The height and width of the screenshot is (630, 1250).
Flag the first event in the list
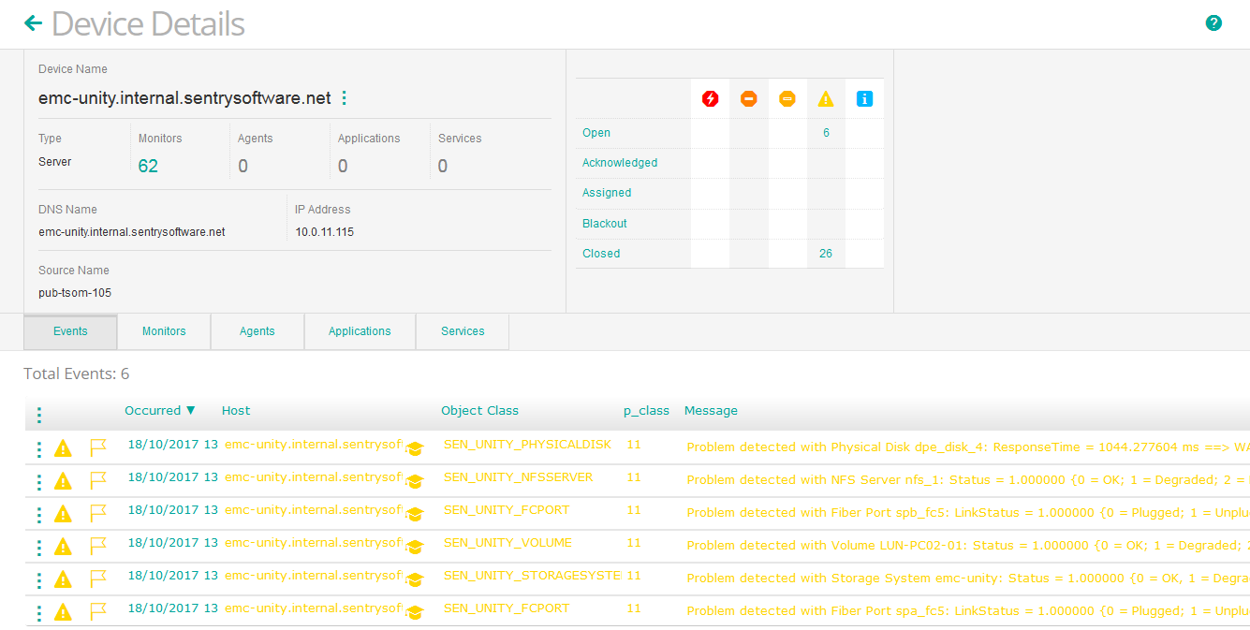[x=99, y=447]
